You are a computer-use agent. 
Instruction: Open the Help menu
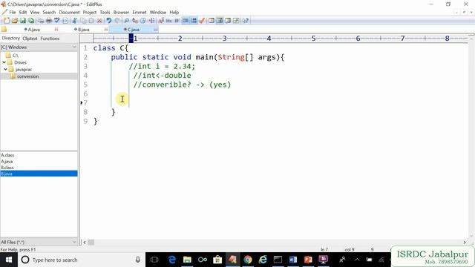pos(174,12)
